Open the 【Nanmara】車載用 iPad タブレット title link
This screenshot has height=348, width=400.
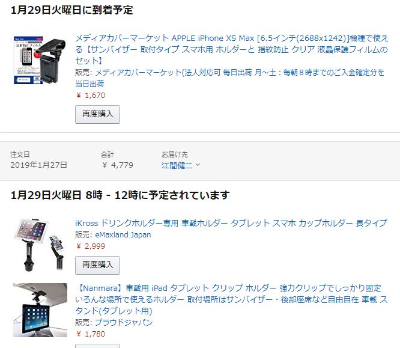(x=231, y=299)
